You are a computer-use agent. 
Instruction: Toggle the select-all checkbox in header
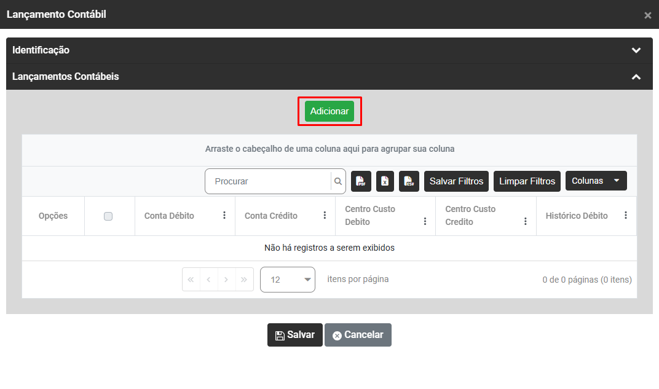108,216
